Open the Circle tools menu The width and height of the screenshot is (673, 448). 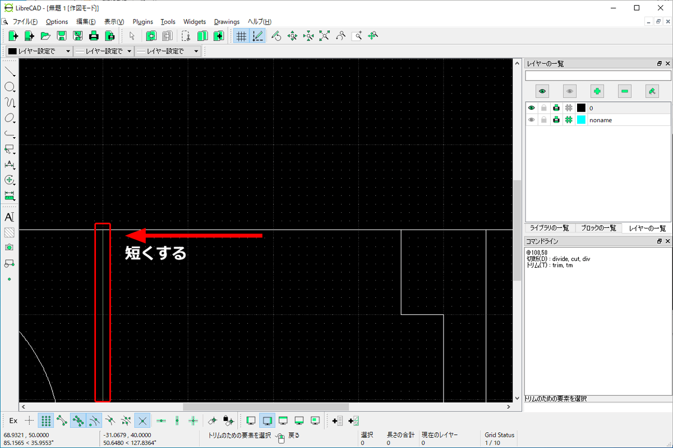[x=10, y=87]
